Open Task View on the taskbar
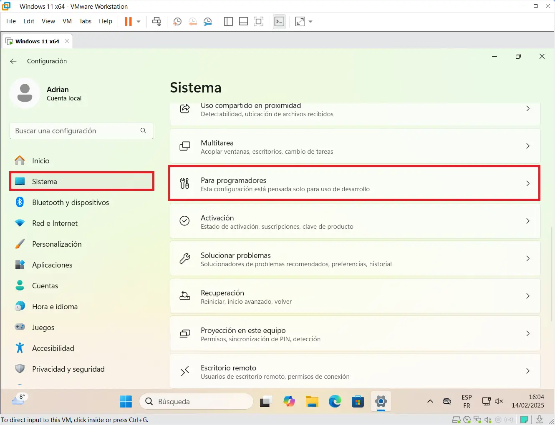Screen dimensions: 555x425 266,402
